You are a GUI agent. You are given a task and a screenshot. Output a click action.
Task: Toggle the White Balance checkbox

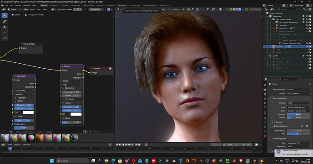pos(275,126)
